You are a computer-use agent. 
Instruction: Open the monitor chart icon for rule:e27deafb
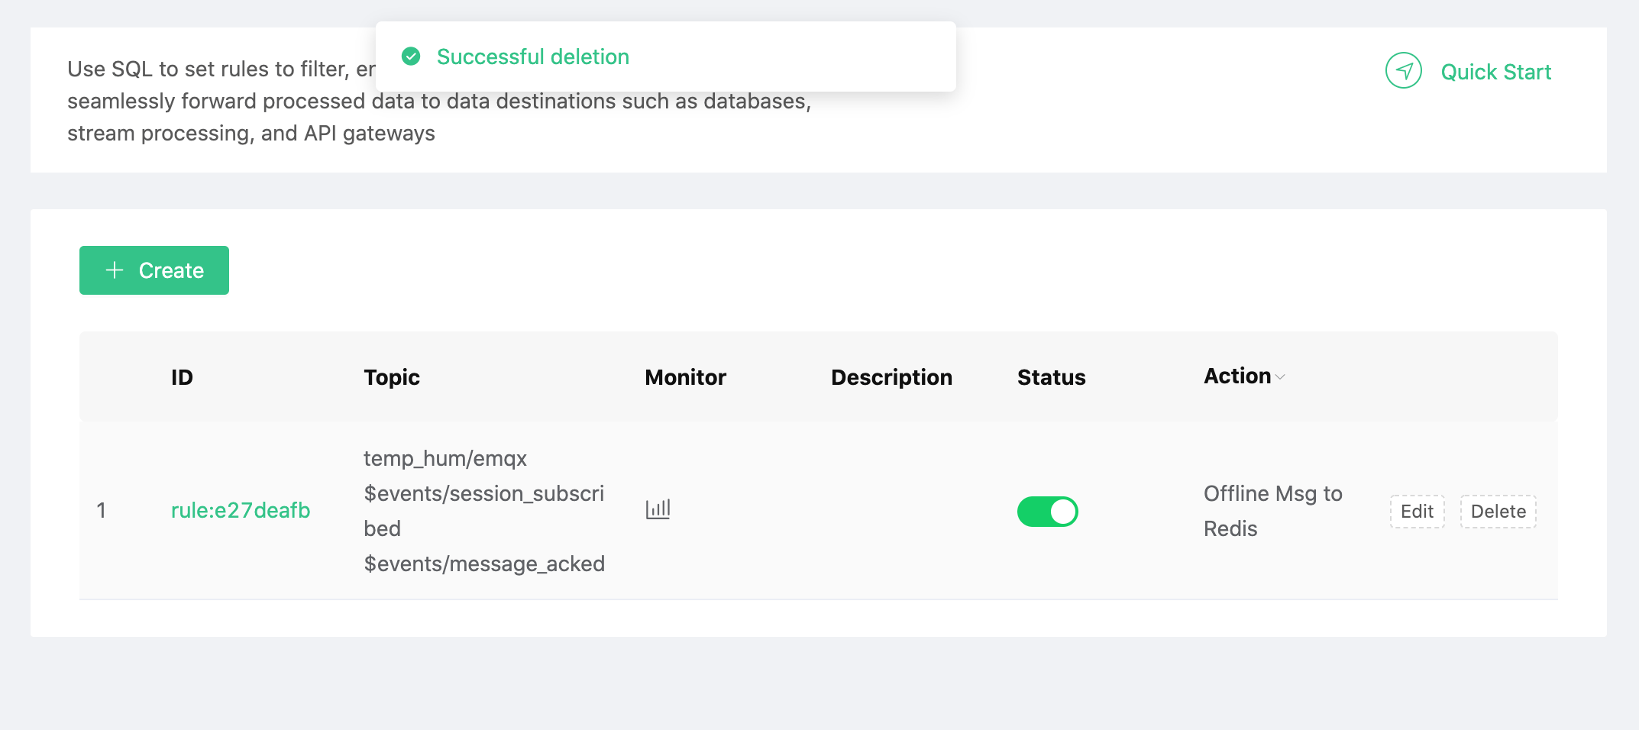point(658,509)
